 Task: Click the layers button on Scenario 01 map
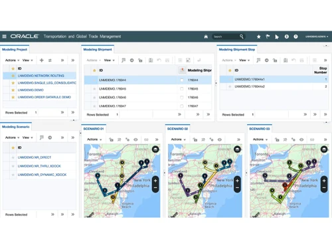[155, 149]
